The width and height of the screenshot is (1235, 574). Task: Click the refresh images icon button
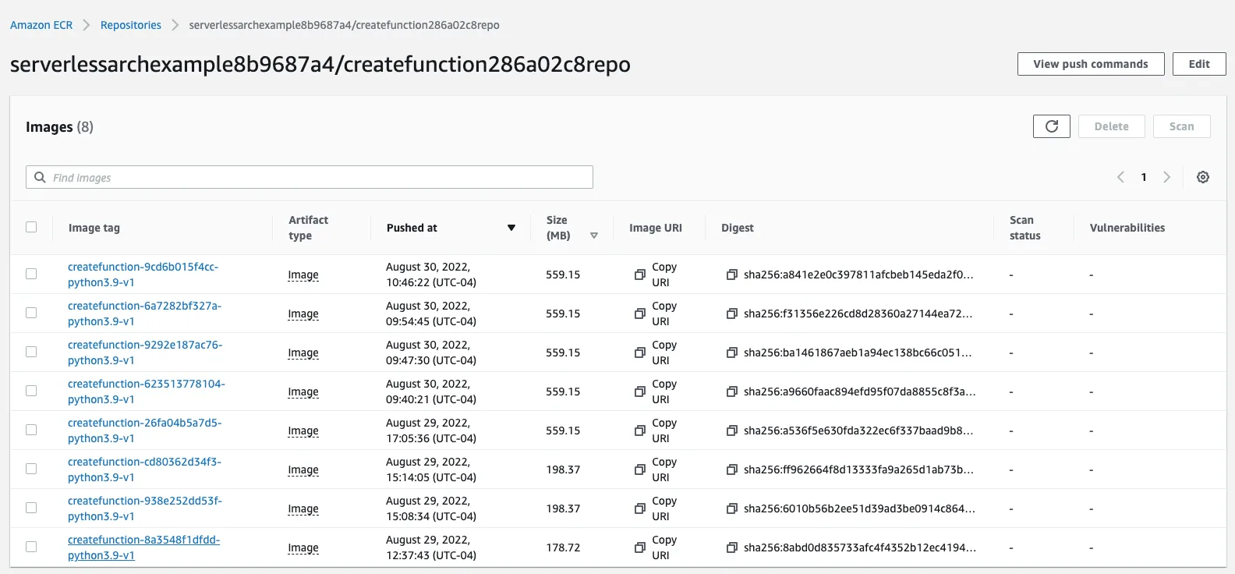pos(1051,126)
